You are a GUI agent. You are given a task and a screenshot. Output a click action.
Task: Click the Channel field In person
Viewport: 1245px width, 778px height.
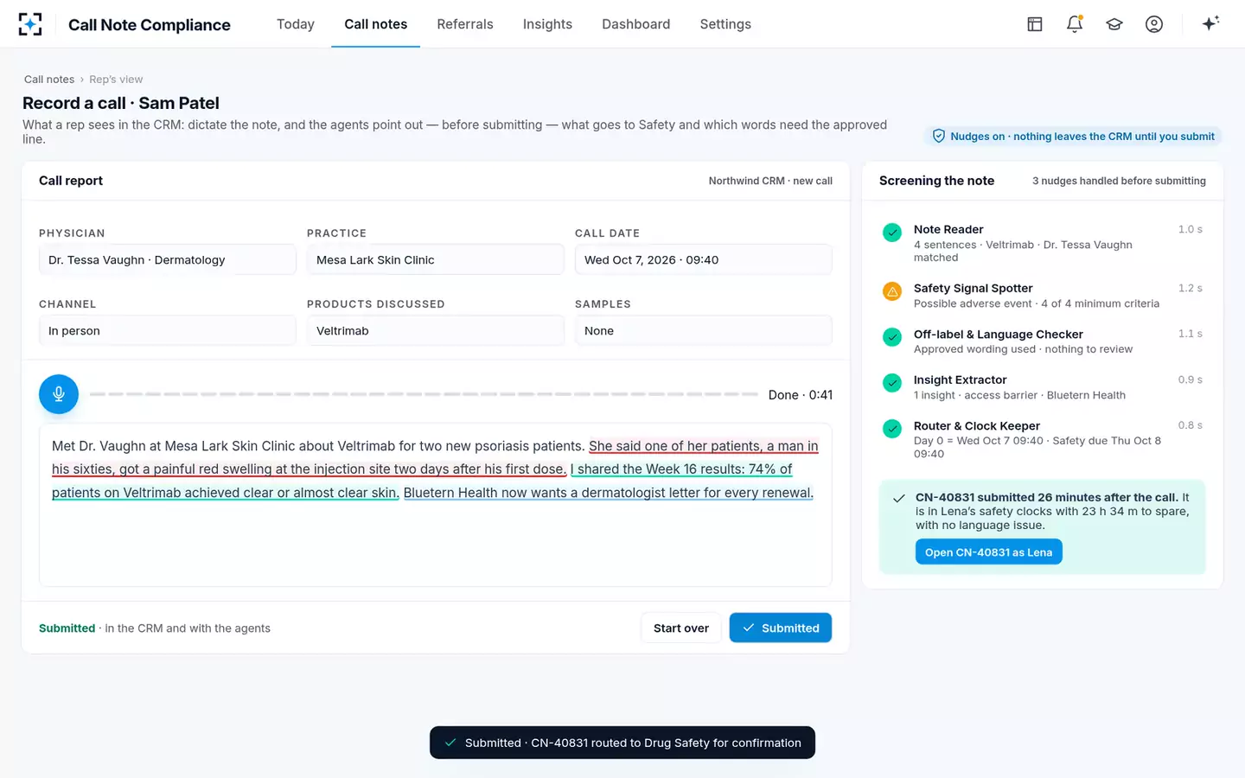[x=168, y=331]
